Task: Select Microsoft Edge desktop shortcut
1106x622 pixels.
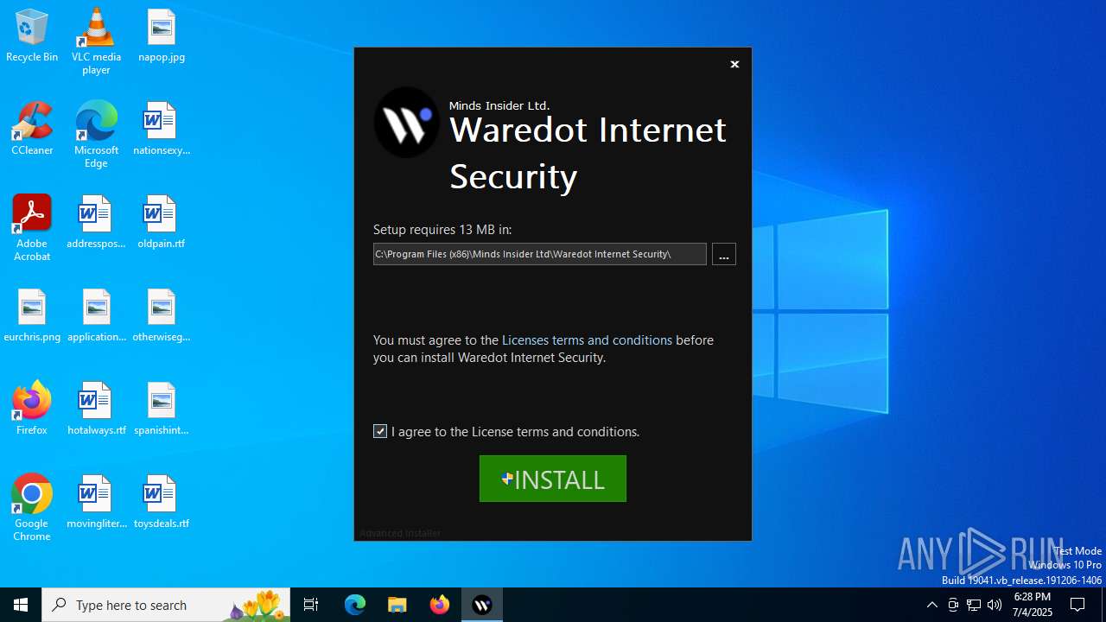Action: click(x=96, y=136)
